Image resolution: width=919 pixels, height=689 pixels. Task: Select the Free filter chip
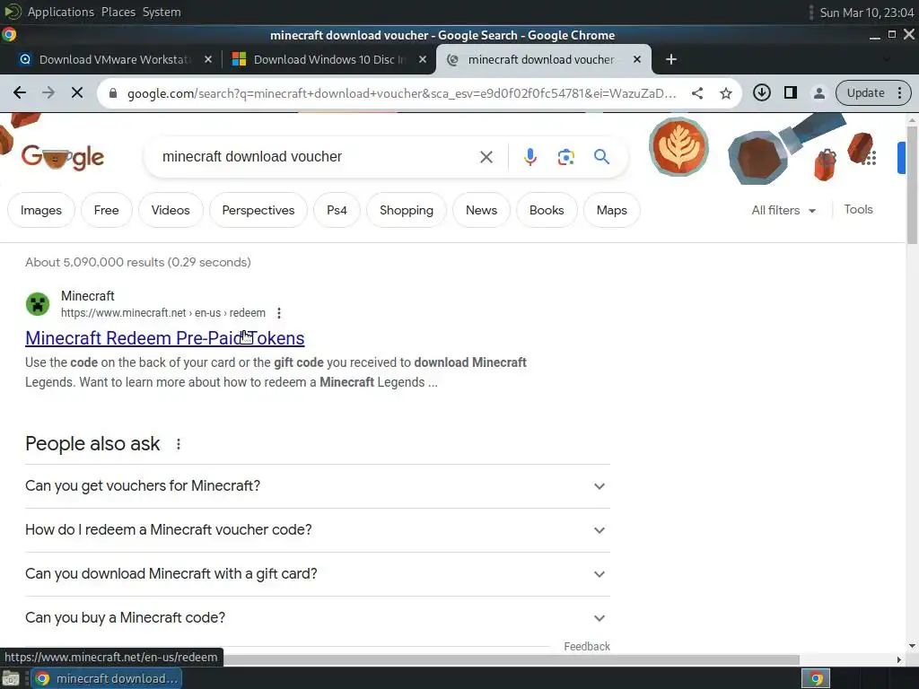[106, 210]
